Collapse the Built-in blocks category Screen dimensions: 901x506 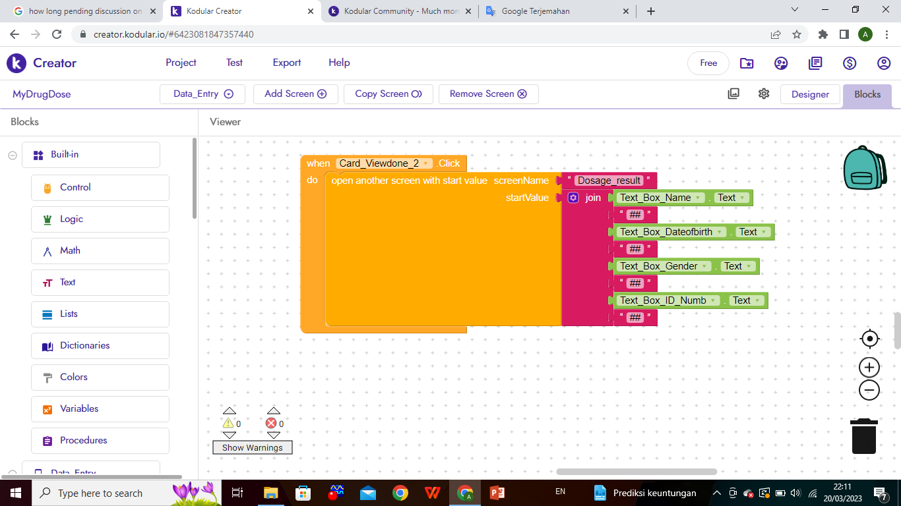coord(12,154)
